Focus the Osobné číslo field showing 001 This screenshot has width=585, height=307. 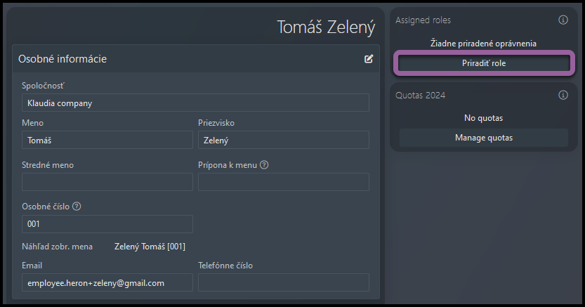107,224
